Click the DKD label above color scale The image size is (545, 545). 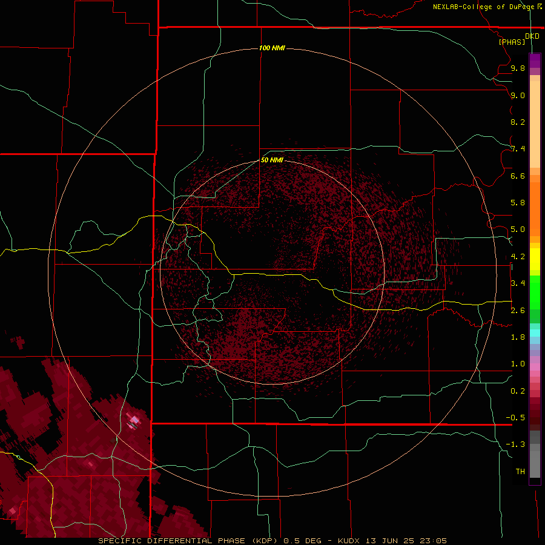tap(532, 36)
